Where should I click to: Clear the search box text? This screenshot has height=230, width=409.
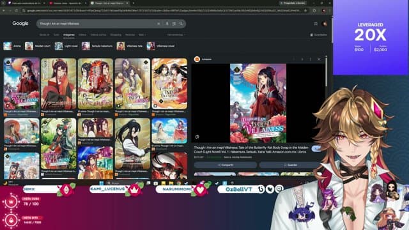coord(158,24)
